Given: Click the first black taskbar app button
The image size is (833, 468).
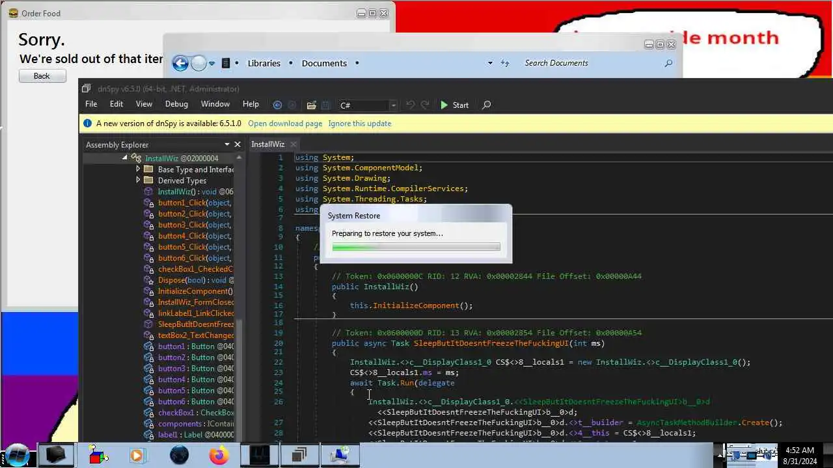Looking at the screenshot, I should 55,455.
